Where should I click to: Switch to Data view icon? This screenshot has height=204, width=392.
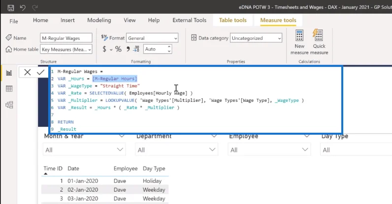pos(9,88)
